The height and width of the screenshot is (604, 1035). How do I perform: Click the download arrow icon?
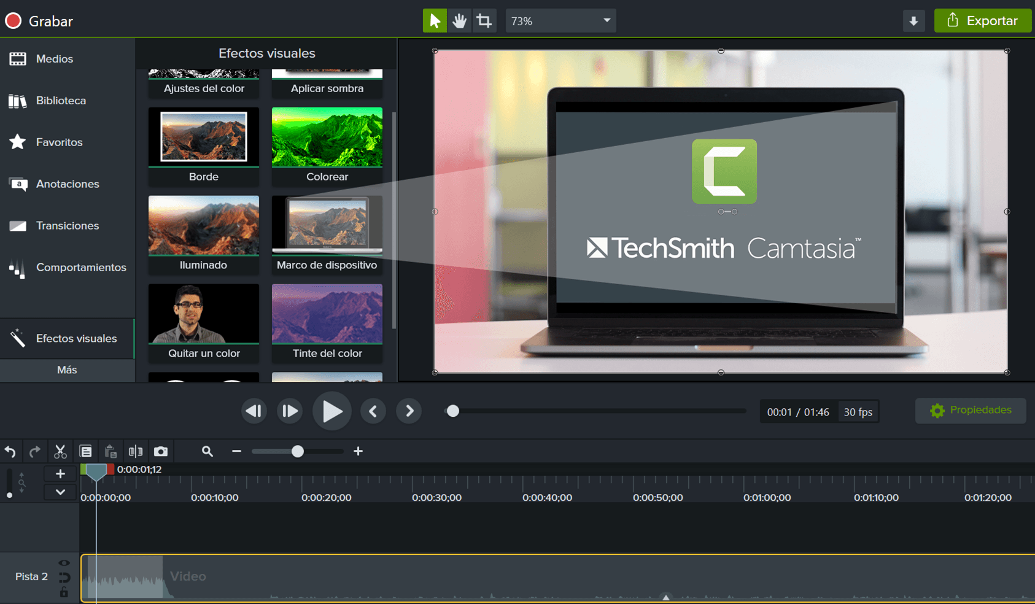click(x=913, y=21)
